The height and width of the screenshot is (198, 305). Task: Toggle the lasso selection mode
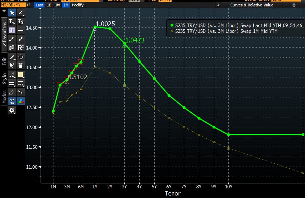(x=12, y=92)
